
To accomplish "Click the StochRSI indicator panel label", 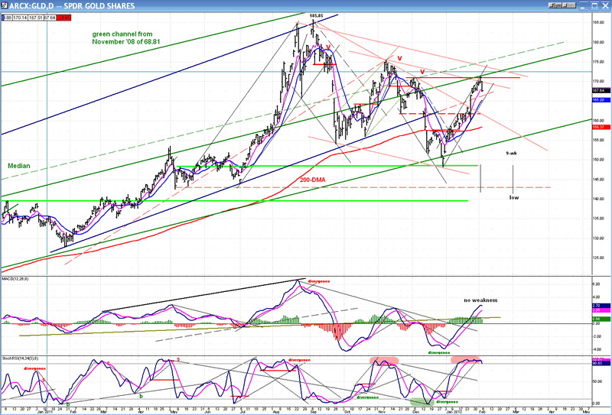I will [21, 357].
